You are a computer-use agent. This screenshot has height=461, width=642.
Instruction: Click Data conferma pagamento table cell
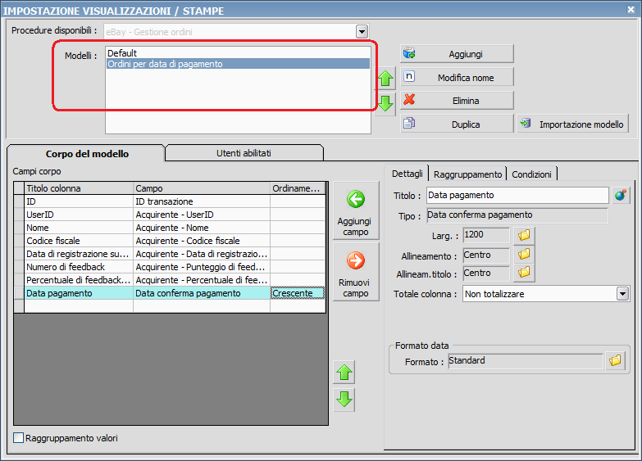click(202, 293)
